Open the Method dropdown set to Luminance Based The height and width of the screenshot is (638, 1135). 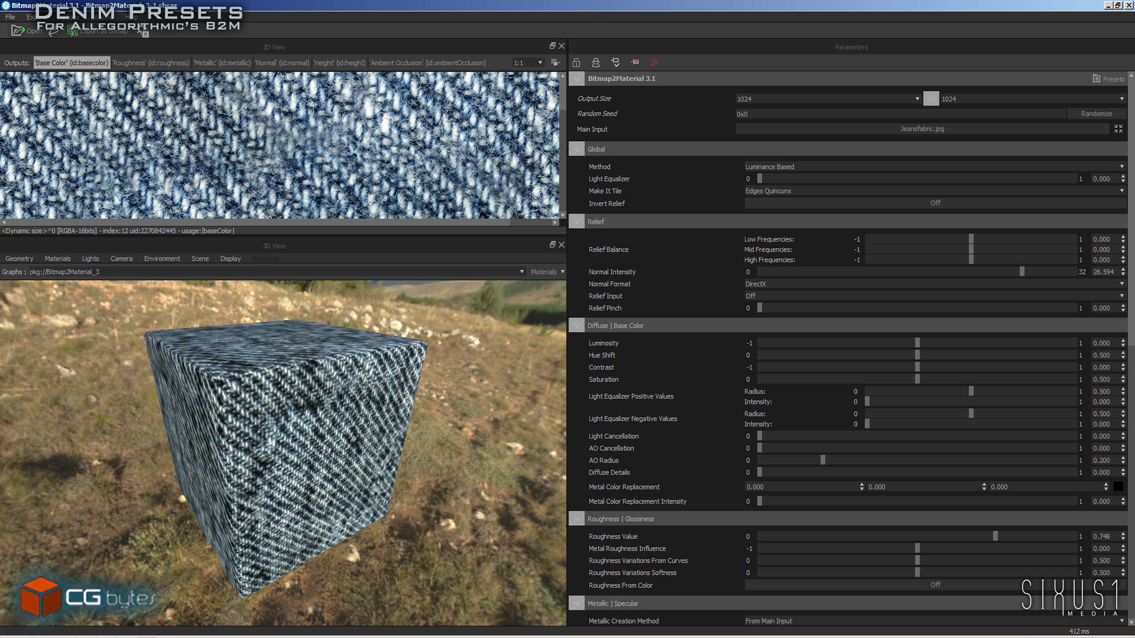[x=935, y=167]
